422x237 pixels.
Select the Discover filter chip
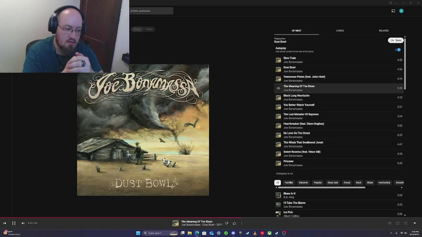[x=303, y=182]
